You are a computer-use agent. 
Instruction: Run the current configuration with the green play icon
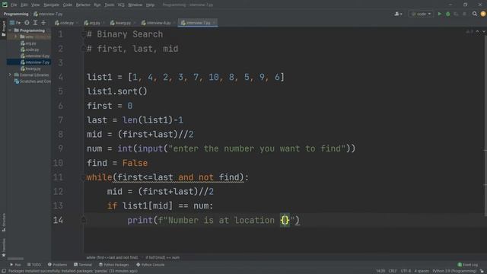[x=440, y=14]
